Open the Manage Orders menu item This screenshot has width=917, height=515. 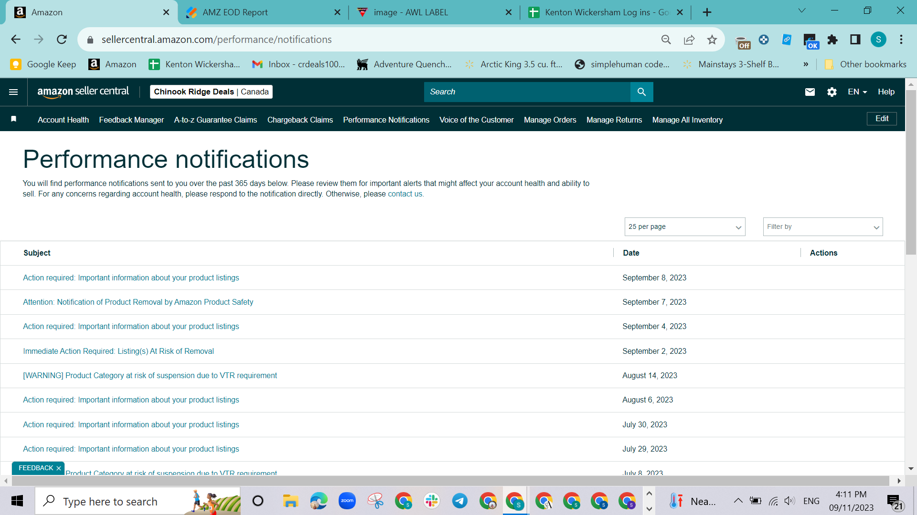click(x=550, y=120)
